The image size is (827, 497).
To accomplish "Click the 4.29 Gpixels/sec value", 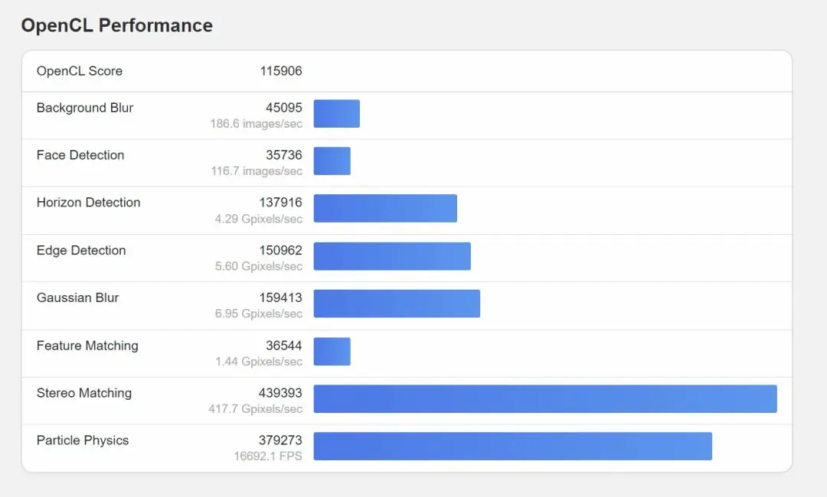I will coord(259,219).
